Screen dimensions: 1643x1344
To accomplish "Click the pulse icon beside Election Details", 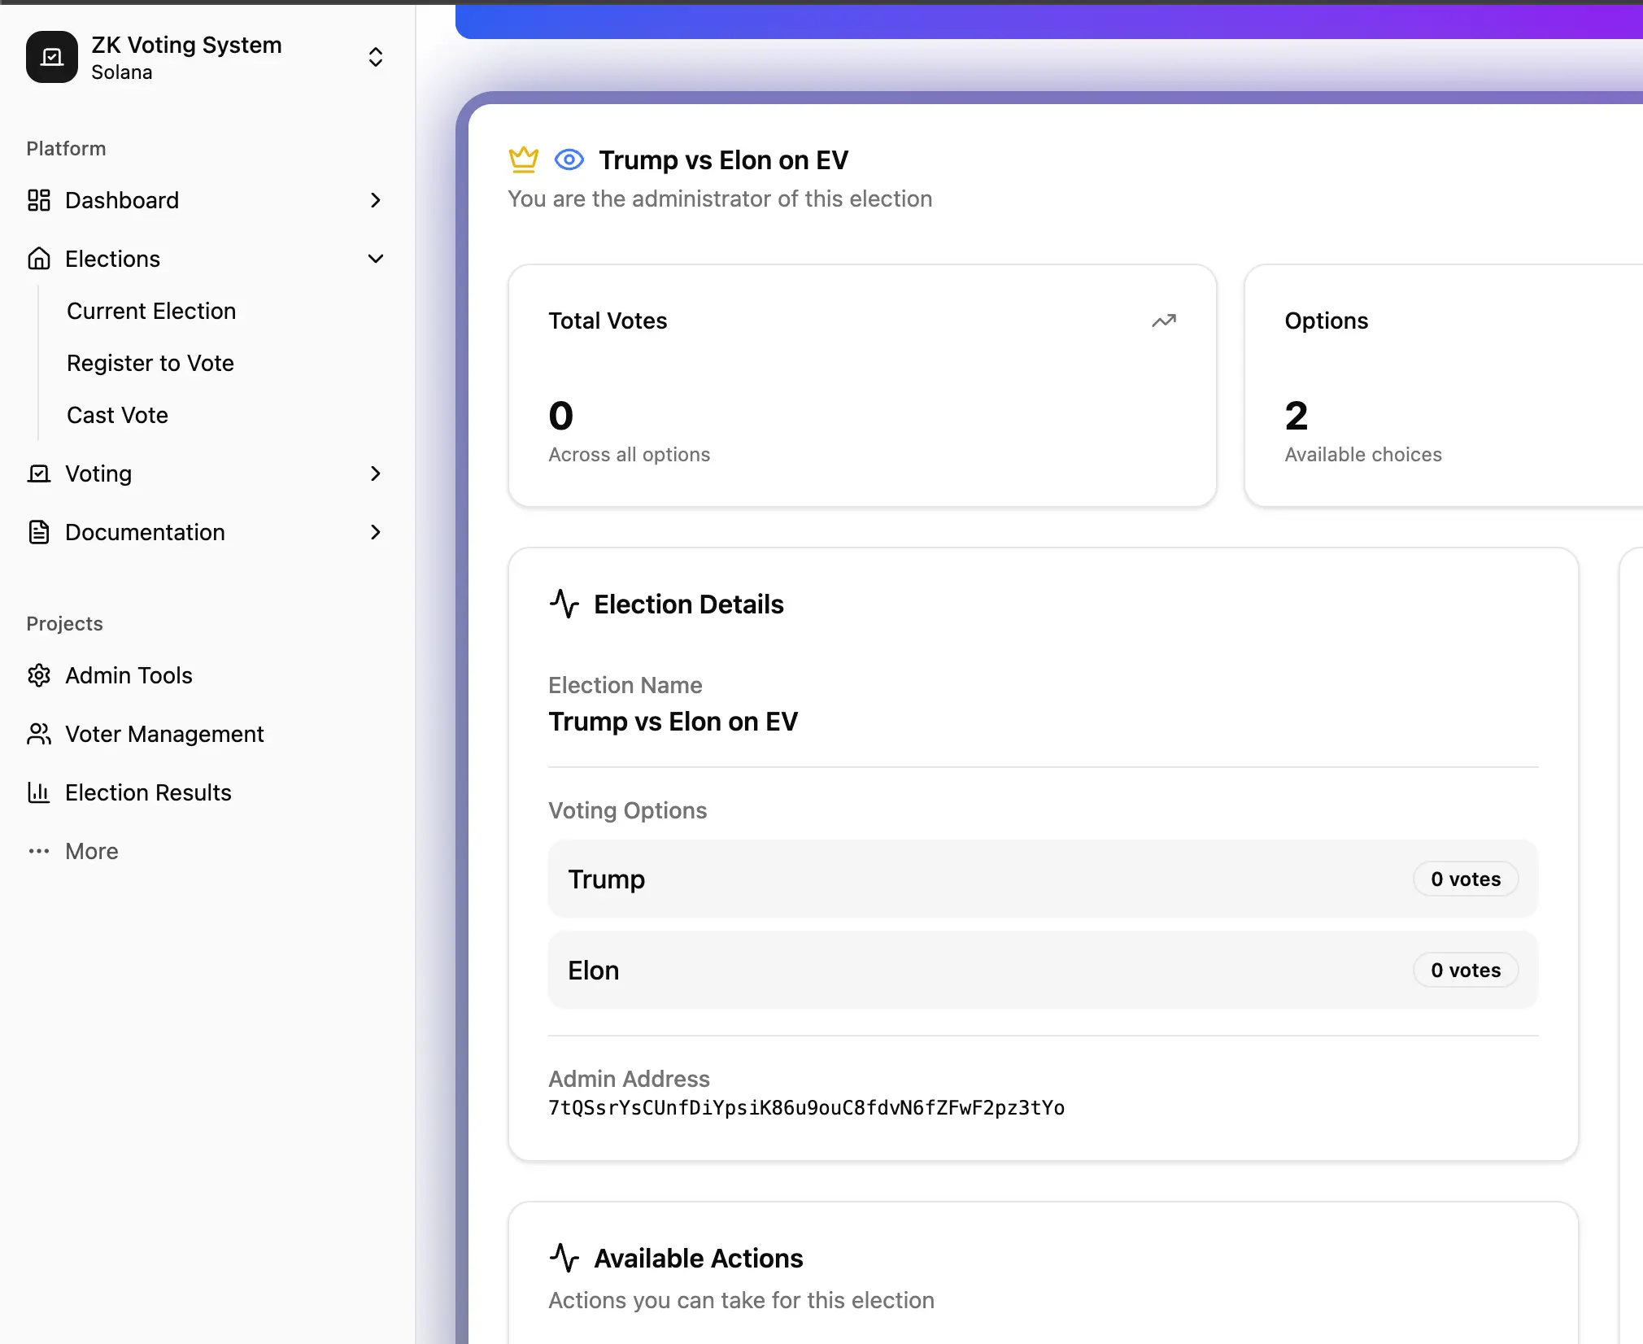I will [x=564, y=604].
